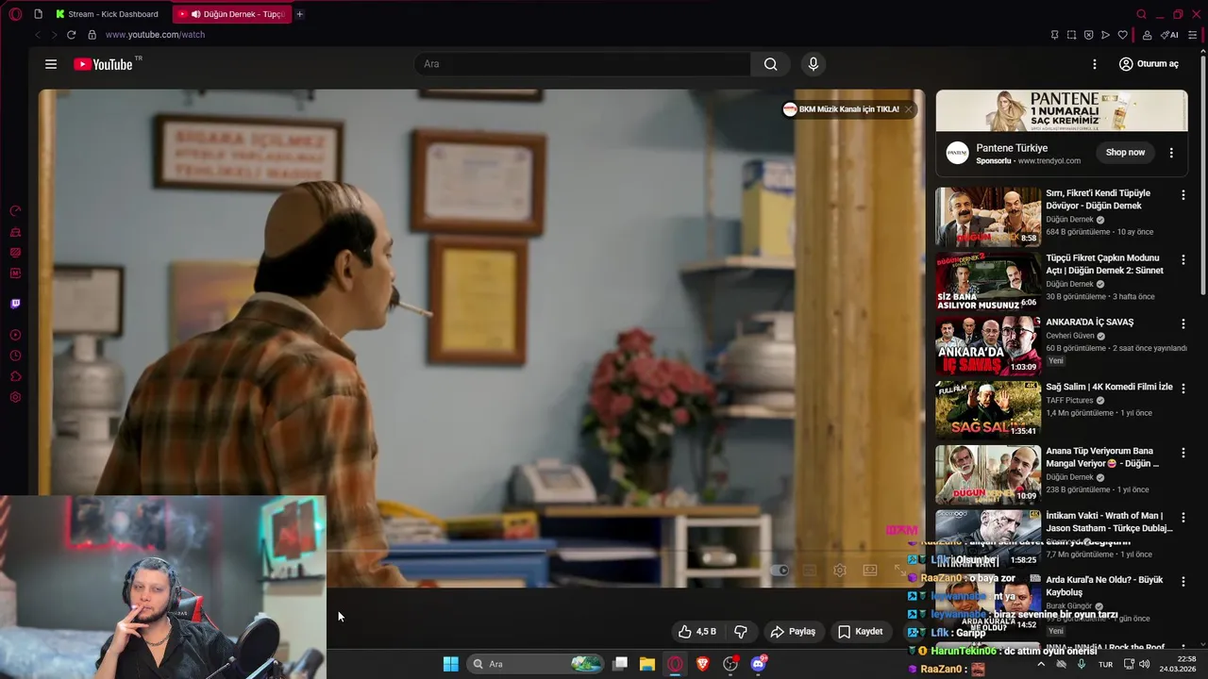
Task: Select the Düğün Dernek YouTube tab
Action: (x=232, y=14)
